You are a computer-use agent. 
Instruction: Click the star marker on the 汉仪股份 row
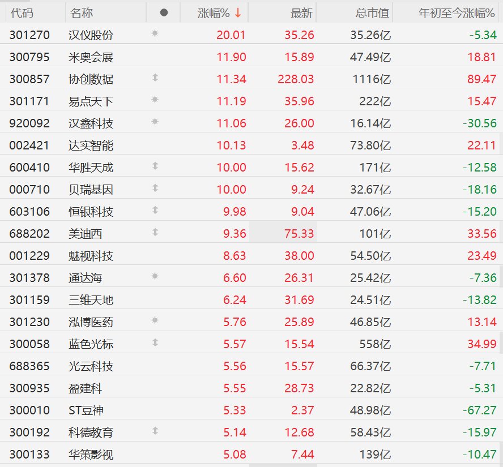tap(155, 33)
